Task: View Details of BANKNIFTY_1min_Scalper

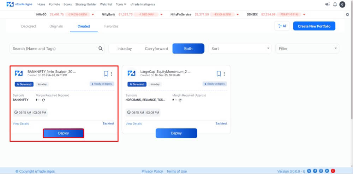Action: 21,123
